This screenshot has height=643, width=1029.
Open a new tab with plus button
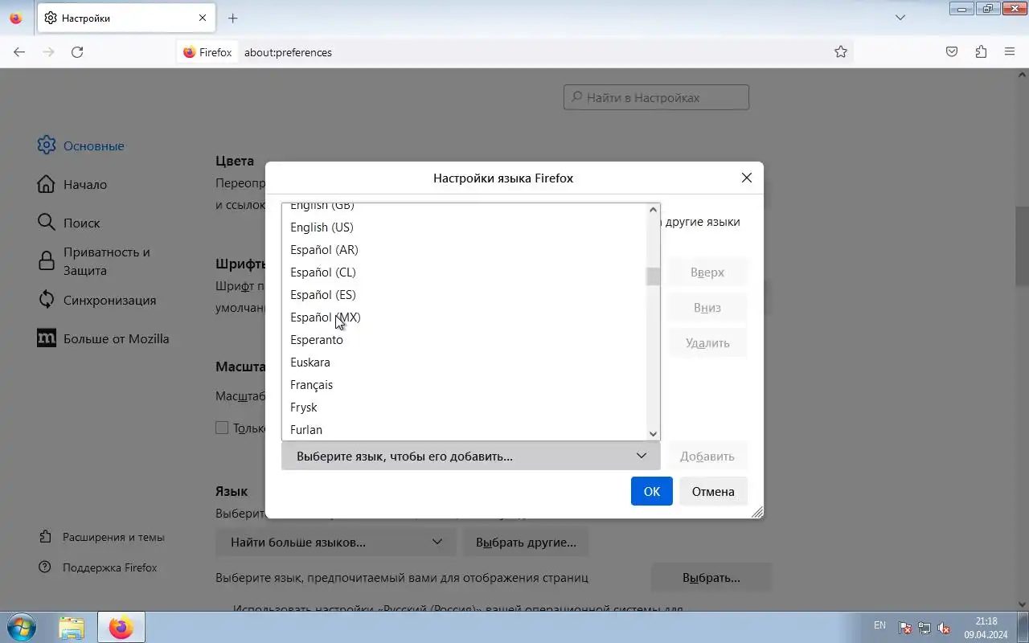[x=232, y=18]
